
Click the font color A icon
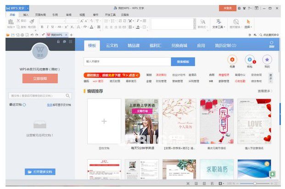(x=92, y=27)
